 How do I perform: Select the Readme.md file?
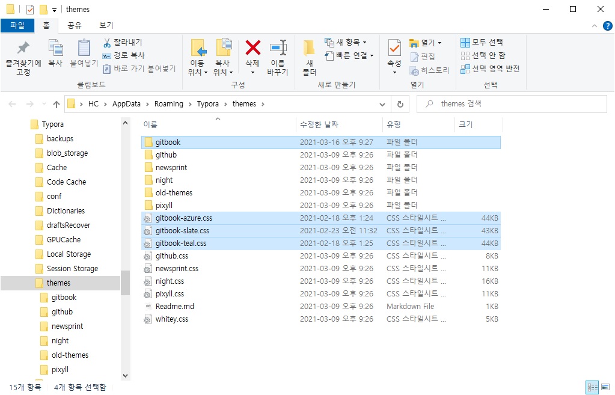[320, 307]
